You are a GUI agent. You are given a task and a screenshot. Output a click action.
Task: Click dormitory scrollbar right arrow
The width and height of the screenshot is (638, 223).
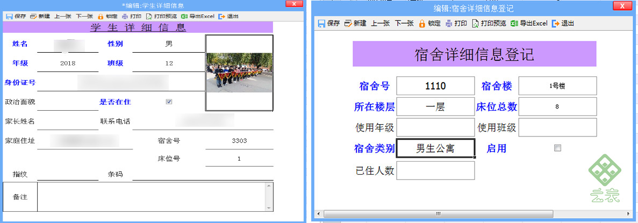629,214
